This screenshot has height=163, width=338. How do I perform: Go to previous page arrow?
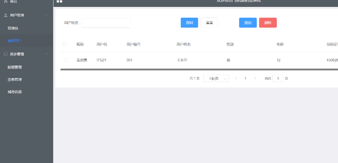click(236, 78)
